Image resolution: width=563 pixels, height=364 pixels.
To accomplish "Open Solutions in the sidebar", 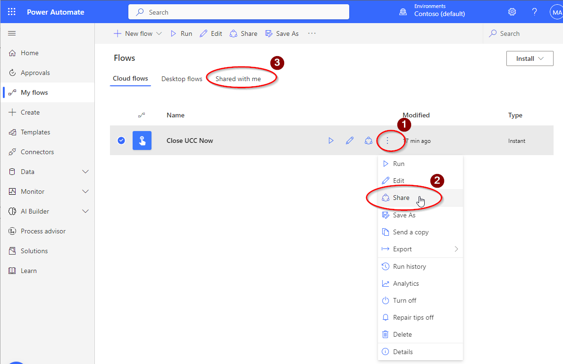I will pos(47,251).
